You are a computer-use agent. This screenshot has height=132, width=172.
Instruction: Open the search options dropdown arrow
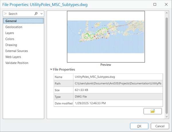pos(42,14)
